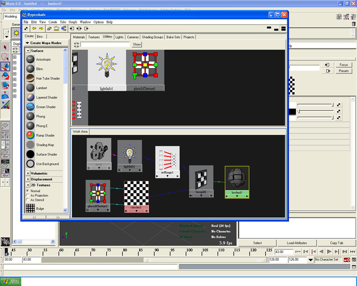This screenshot has width=357, height=286.
Task: Show both top and bottom tabs
Action: [284, 29]
